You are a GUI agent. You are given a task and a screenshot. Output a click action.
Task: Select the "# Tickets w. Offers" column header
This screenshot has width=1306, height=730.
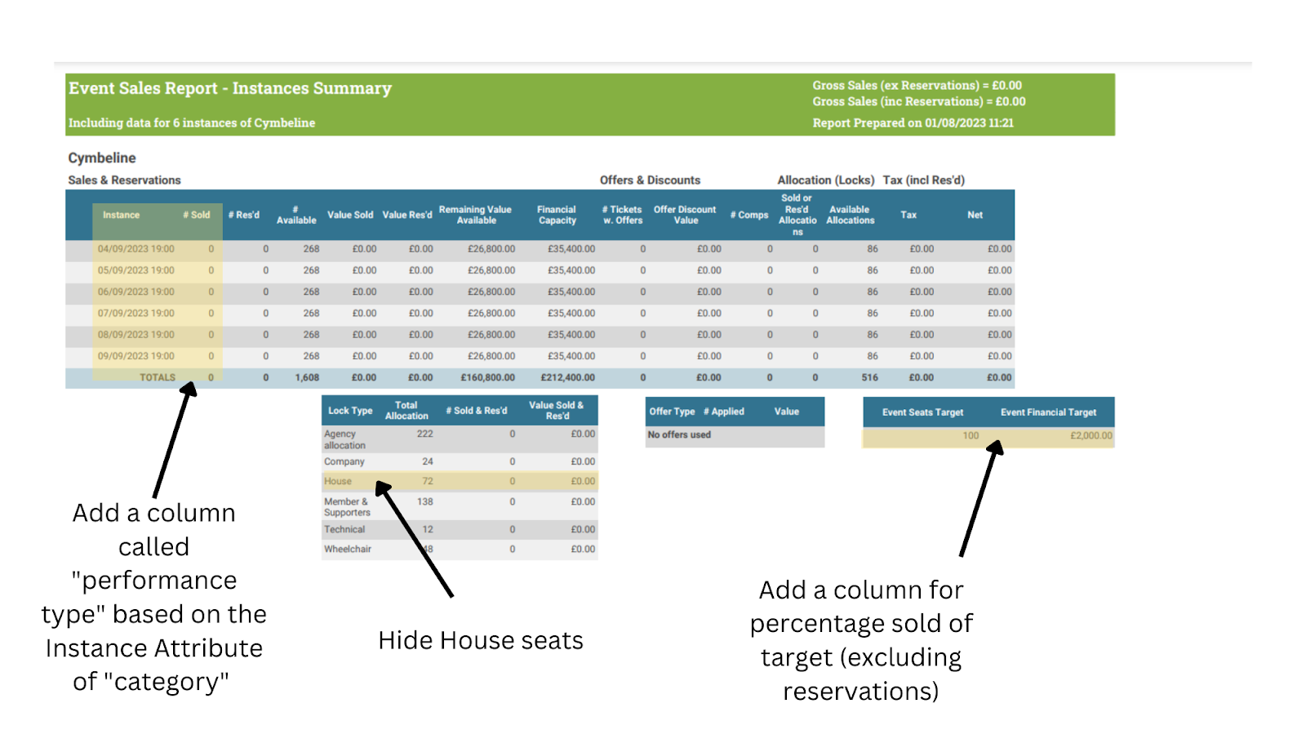622,215
